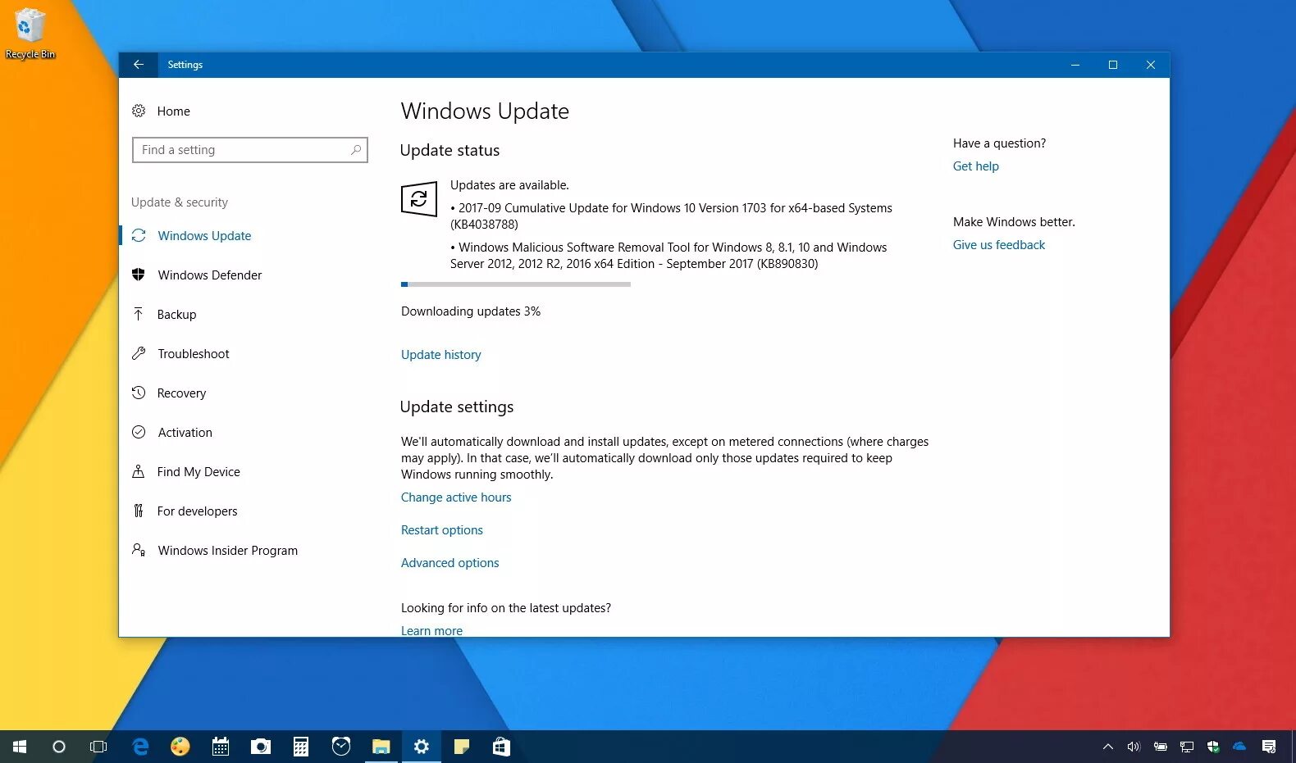Open the Paint palette app on taskbar
1296x763 pixels.
[x=180, y=747]
